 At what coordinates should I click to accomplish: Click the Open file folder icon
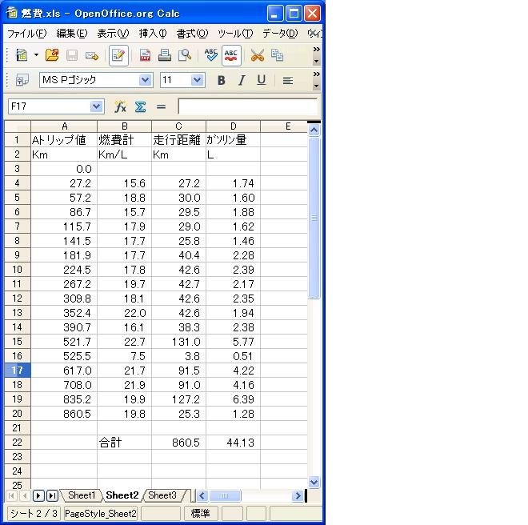(52, 55)
